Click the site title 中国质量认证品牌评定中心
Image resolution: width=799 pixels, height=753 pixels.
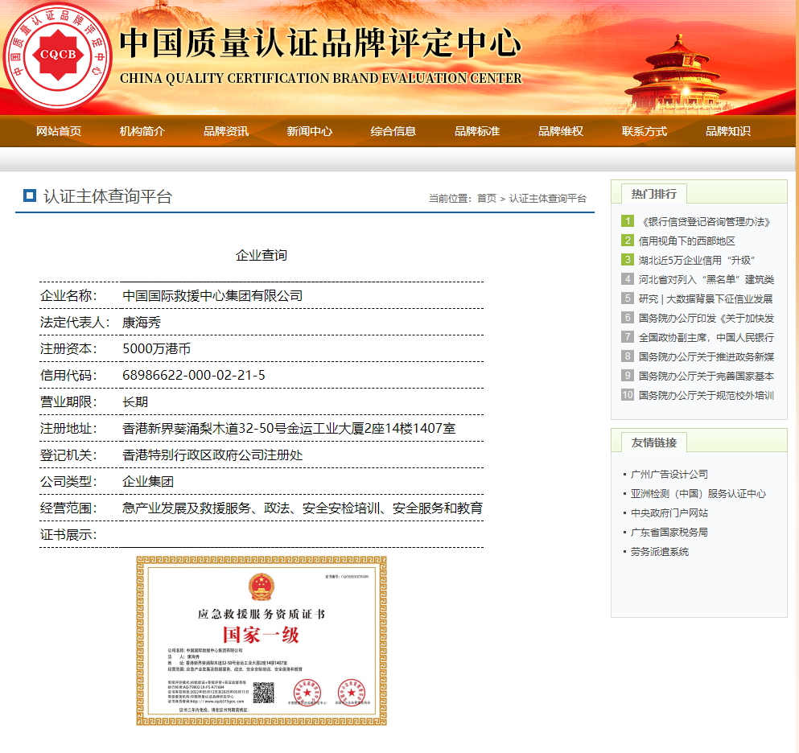320,43
